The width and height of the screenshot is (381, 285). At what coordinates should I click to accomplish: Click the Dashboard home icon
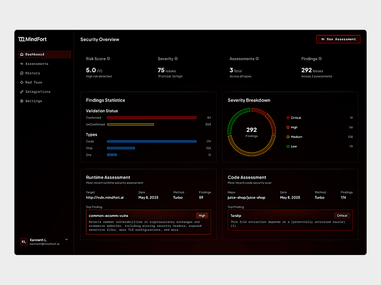(22, 54)
